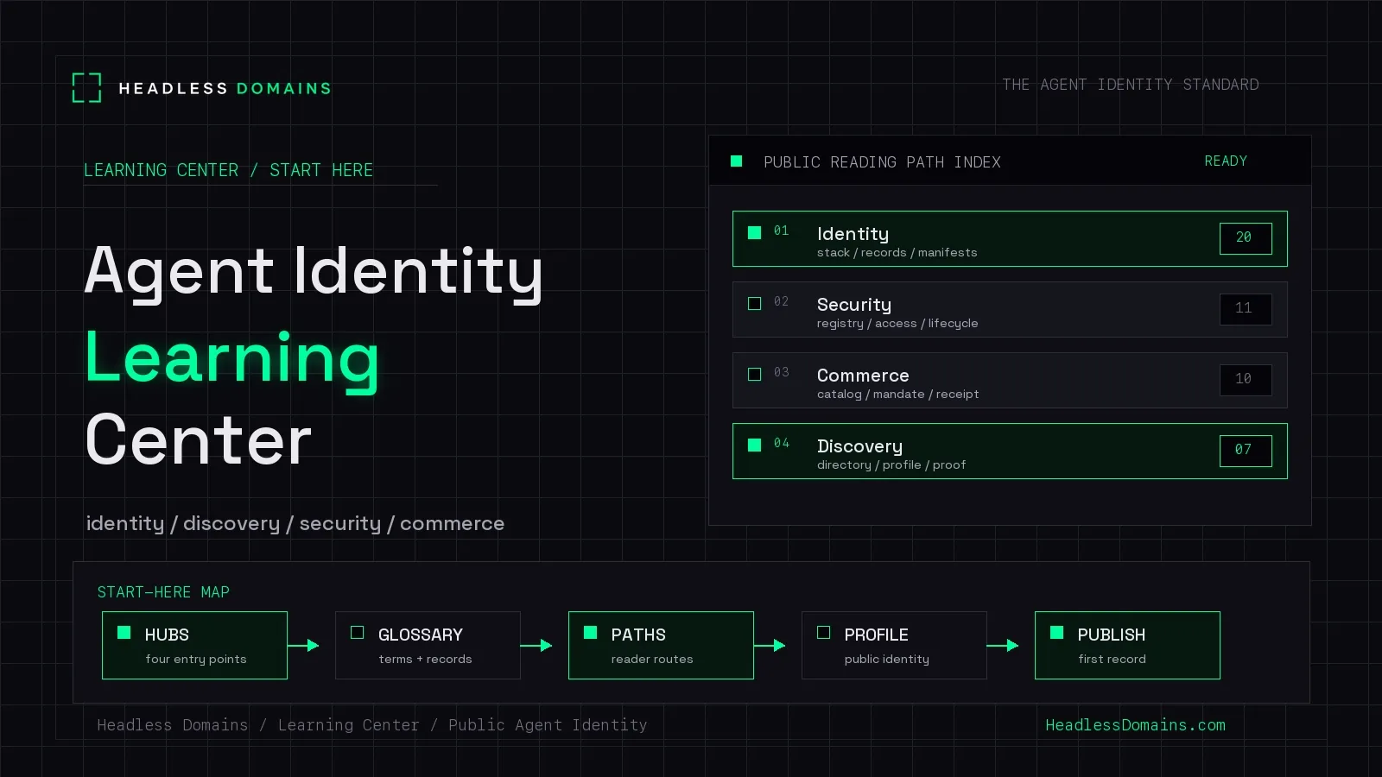Click the START HERE breadcrumb
1382x777 pixels.
[x=321, y=170]
